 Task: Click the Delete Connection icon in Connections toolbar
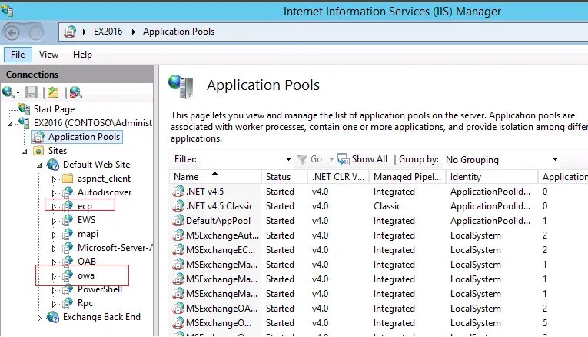click(75, 92)
